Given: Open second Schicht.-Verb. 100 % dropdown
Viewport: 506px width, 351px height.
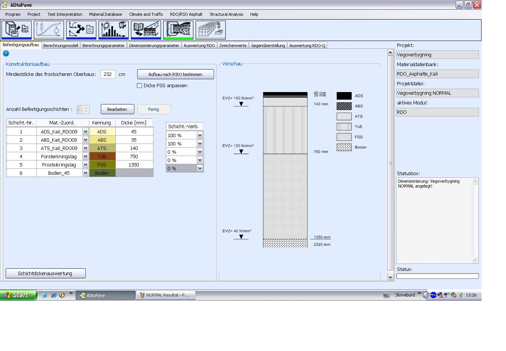Looking at the screenshot, I should tap(200, 144).
